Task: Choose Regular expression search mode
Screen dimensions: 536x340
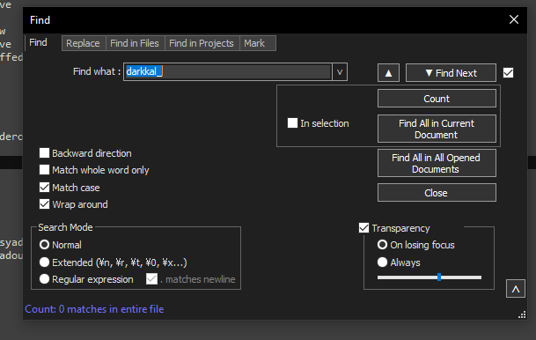Action: point(44,279)
